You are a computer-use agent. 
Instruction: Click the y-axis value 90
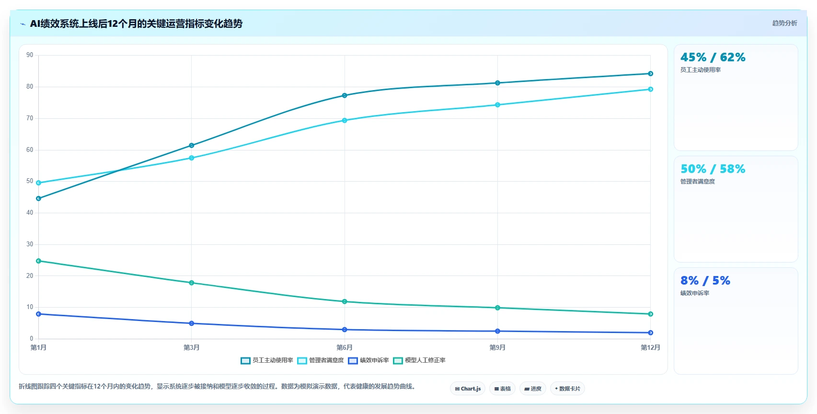30,55
